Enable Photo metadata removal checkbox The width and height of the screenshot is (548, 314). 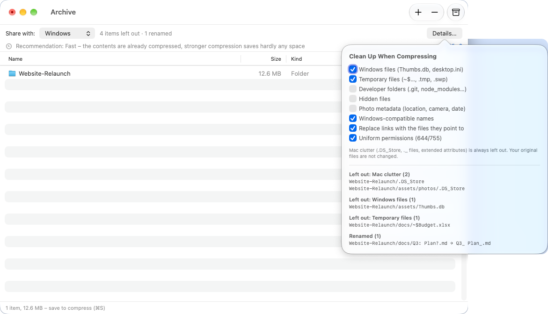[353, 108]
